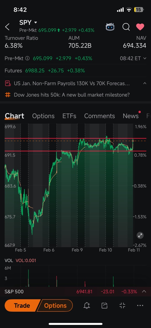The height and width of the screenshot is (328, 151).
Task: Open the Dow Jones 50k topic link
Action: pos(72,95)
